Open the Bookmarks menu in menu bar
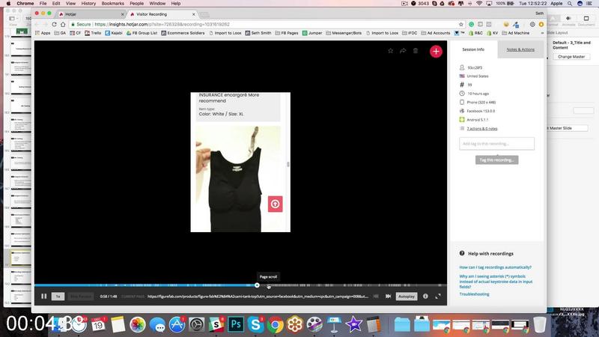Screen dimensions: 599x337 coord(113,3)
